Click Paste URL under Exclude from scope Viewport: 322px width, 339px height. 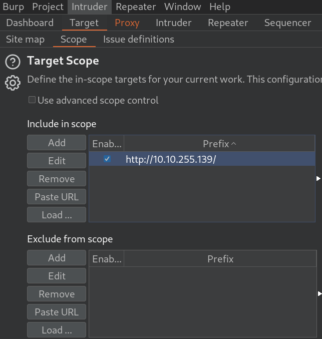point(57,312)
